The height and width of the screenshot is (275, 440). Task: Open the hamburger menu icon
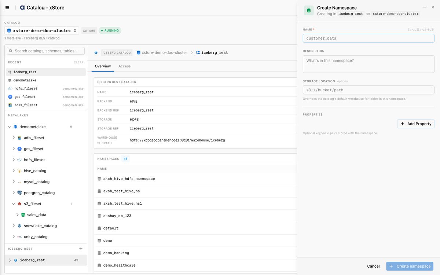[x=7, y=7]
